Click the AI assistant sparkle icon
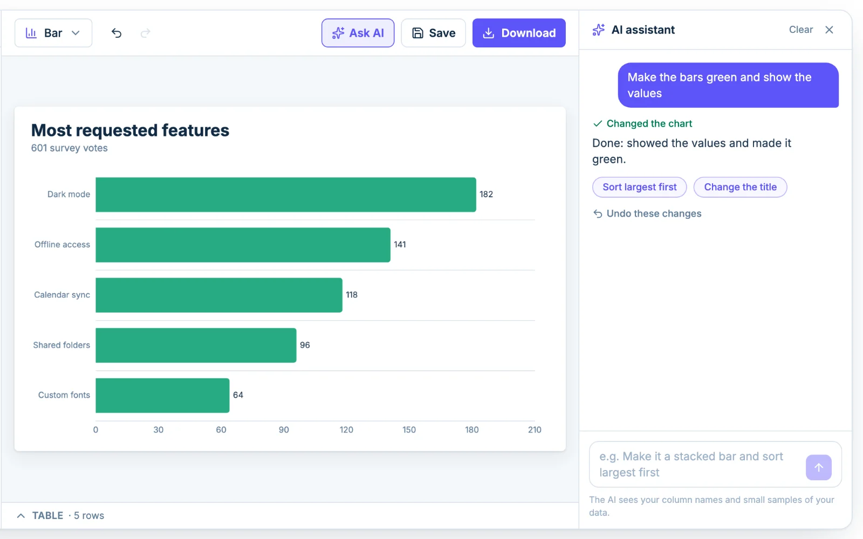 click(599, 30)
